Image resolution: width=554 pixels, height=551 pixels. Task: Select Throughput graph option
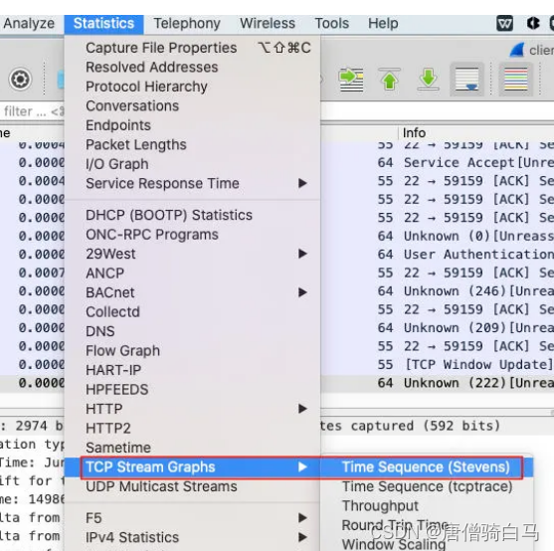pyautogui.click(x=427, y=506)
